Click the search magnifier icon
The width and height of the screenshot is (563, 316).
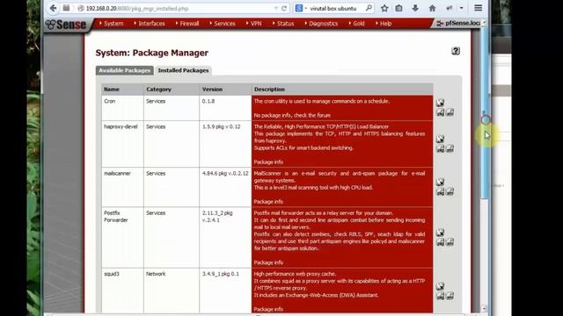tap(369, 8)
